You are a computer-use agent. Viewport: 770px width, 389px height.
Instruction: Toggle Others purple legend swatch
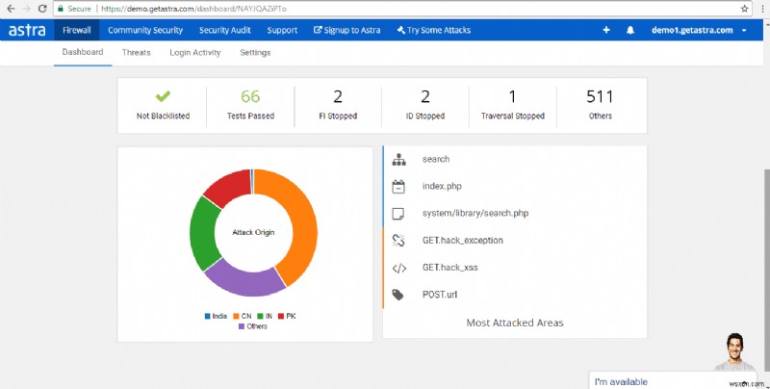click(x=242, y=326)
